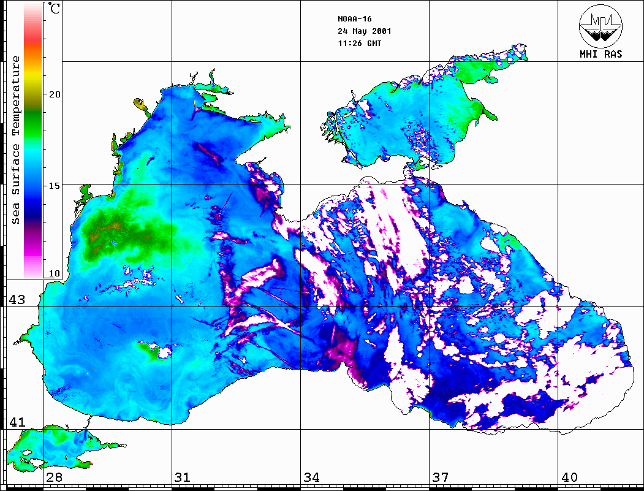Click the '15' value on temperature scale
Viewport: 644px width, 491px height.
pyautogui.click(x=54, y=186)
